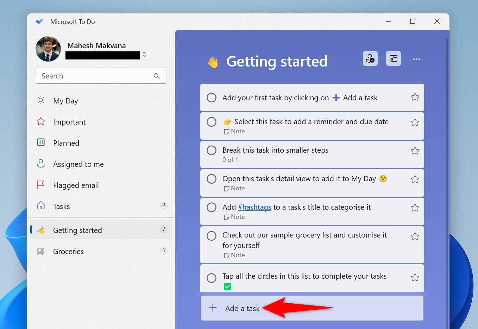Mark 'Break this task into smaller steps' complete
Viewport: 478px width, 329px height.
coord(212,150)
